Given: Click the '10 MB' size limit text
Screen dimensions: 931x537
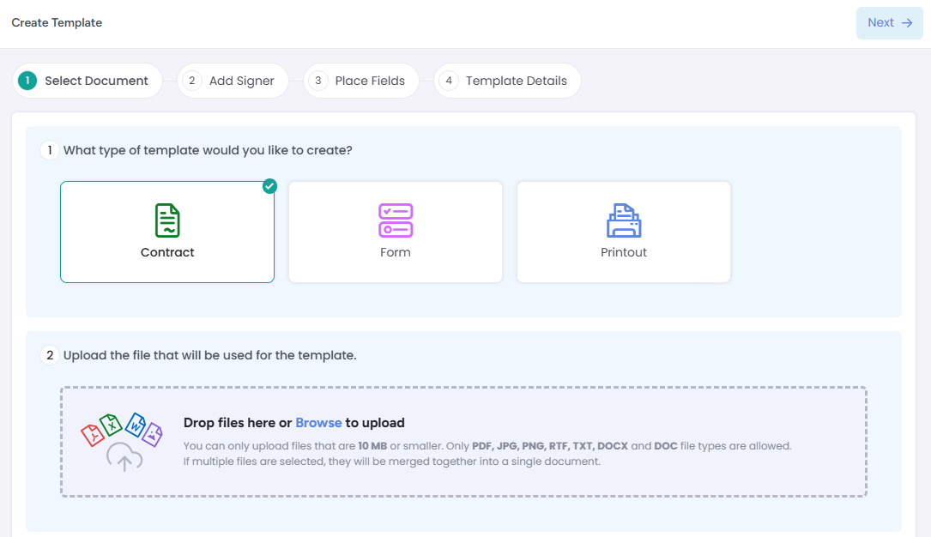Looking at the screenshot, I should [372, 445].
